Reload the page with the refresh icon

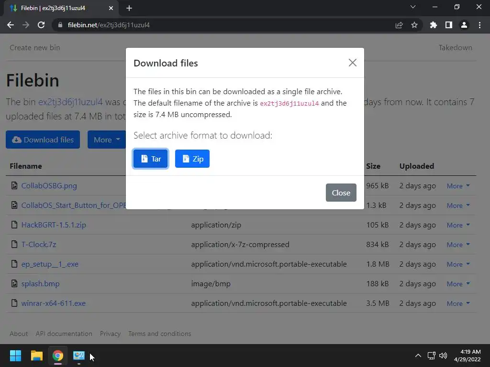(x=41, y=25)
